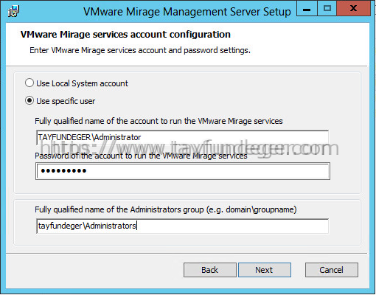
Task: Select Use specific user radio button
Action: point(29,100)
